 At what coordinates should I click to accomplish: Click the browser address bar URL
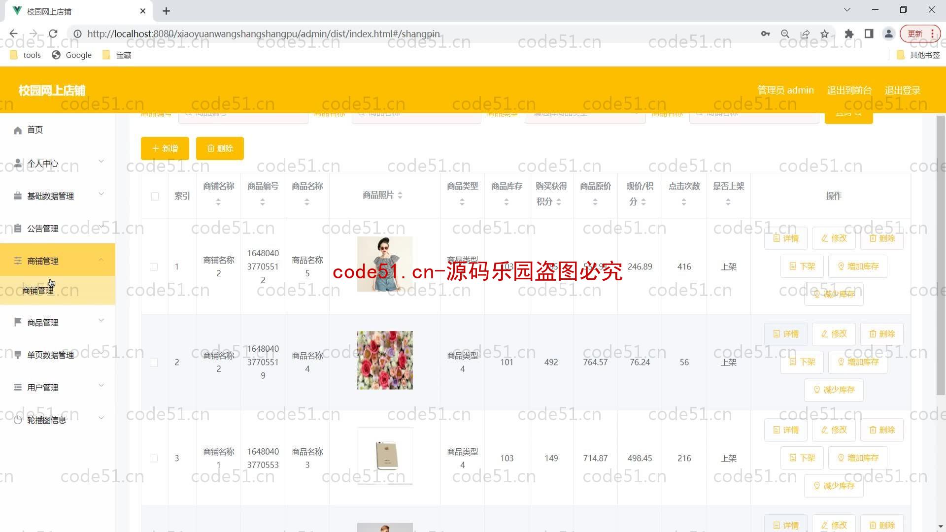pos(264,33)
